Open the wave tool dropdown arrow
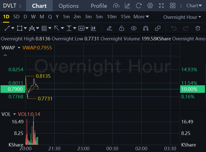Image resolution: width=206 pixels, height=152 pixels. (38, 28)
